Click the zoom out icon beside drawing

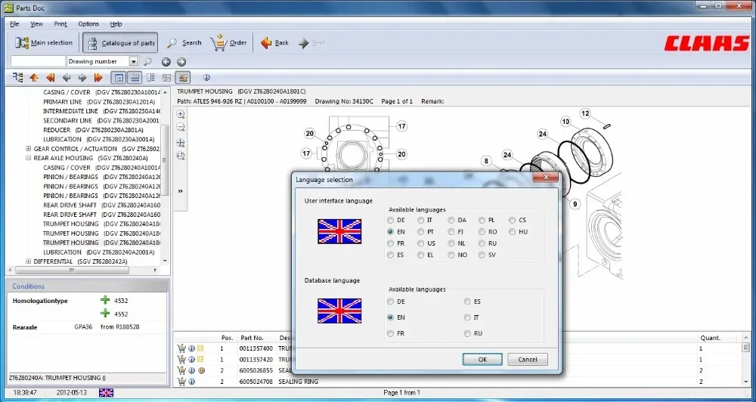click(181, 128)
